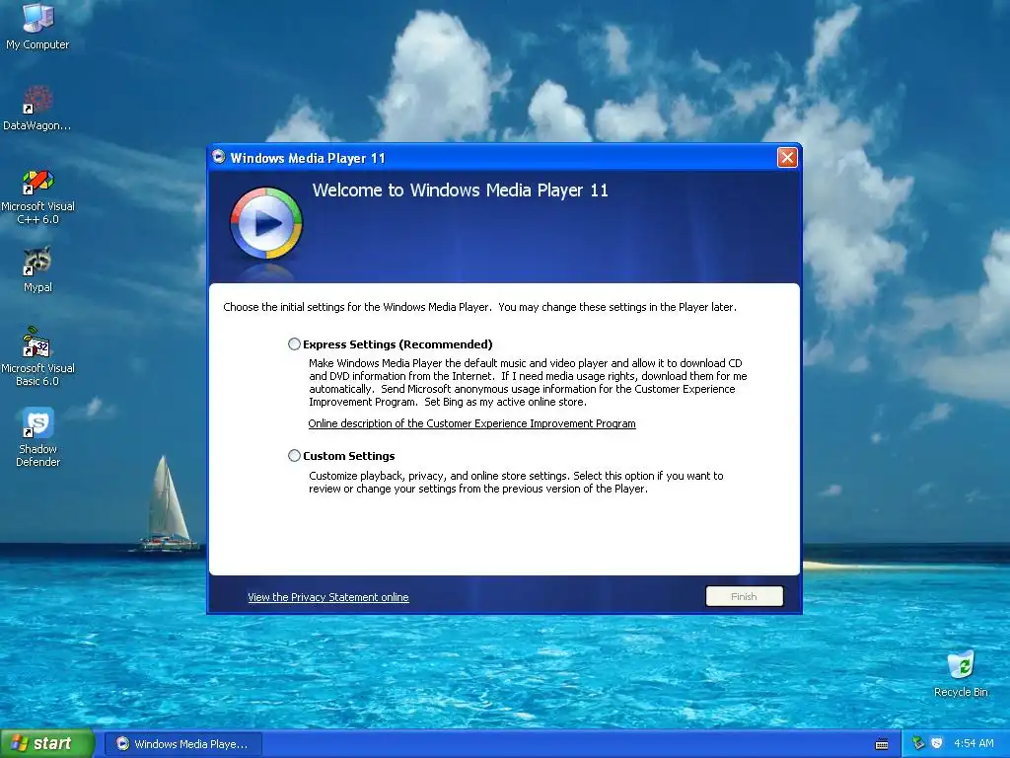This screenshot has height=758, width=1010.
Task: Click the Express Settings description paragraph
Action: (x=528, y=382)
